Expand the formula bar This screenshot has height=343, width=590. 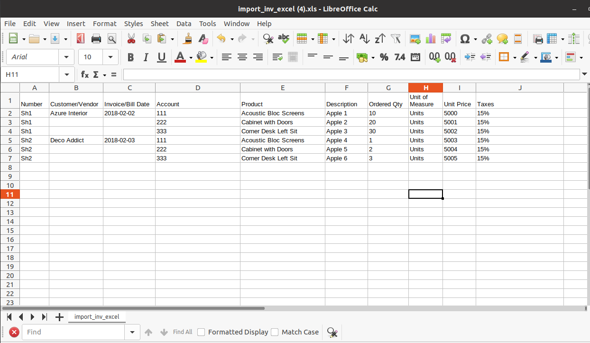584,74
